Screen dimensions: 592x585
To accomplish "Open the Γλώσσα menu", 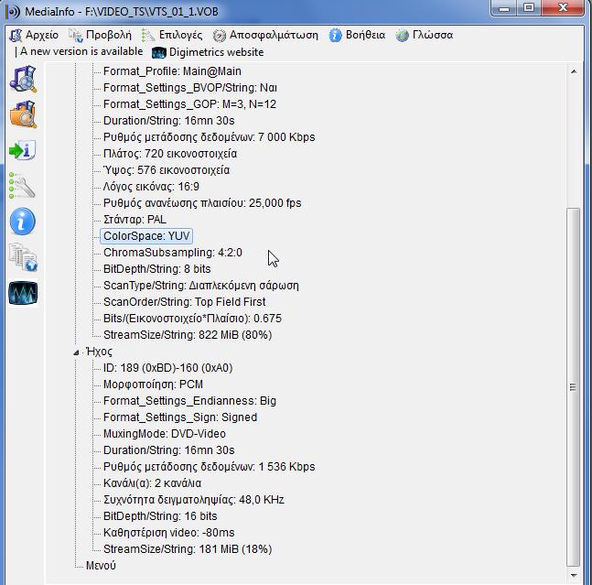I will tap(424, 35).
